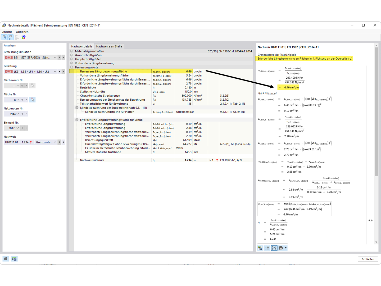
Task: Open the Belastung dropdown showing LK2
Action: tap(55, 71)
